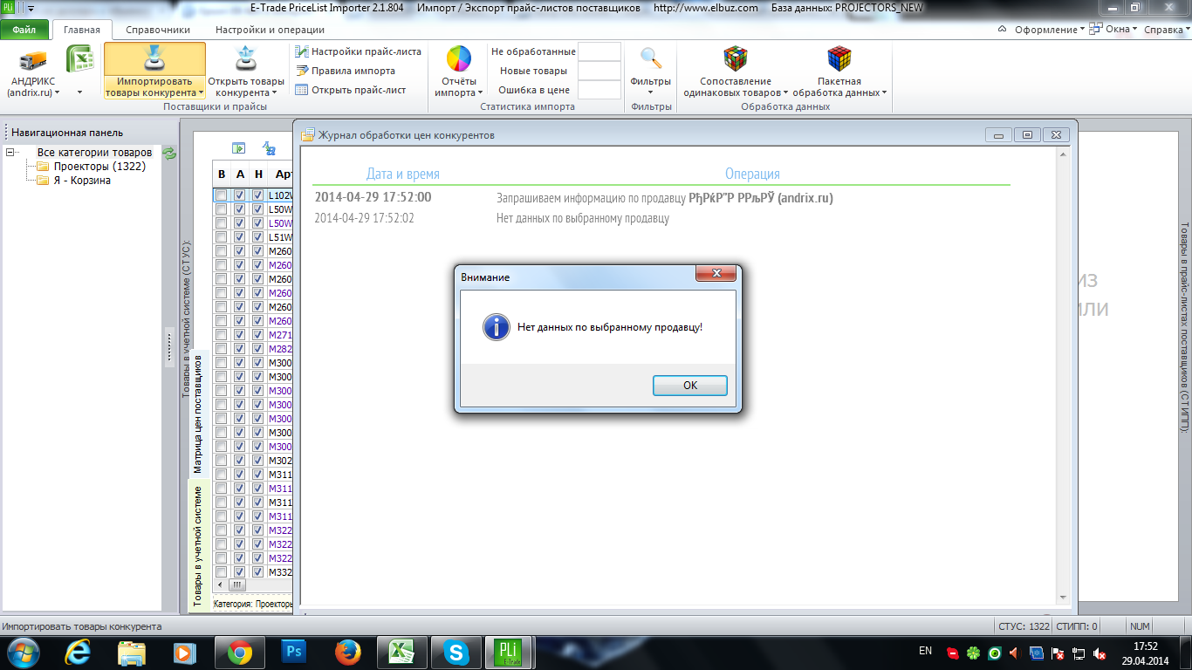Open the Файл menu

(x=24, y=30)
